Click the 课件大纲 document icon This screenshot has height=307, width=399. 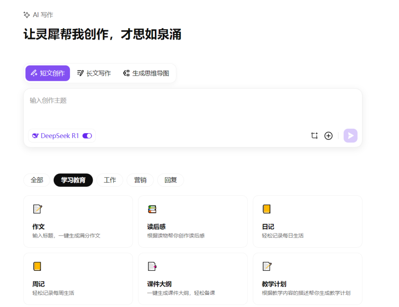click(x=152, y=266)
